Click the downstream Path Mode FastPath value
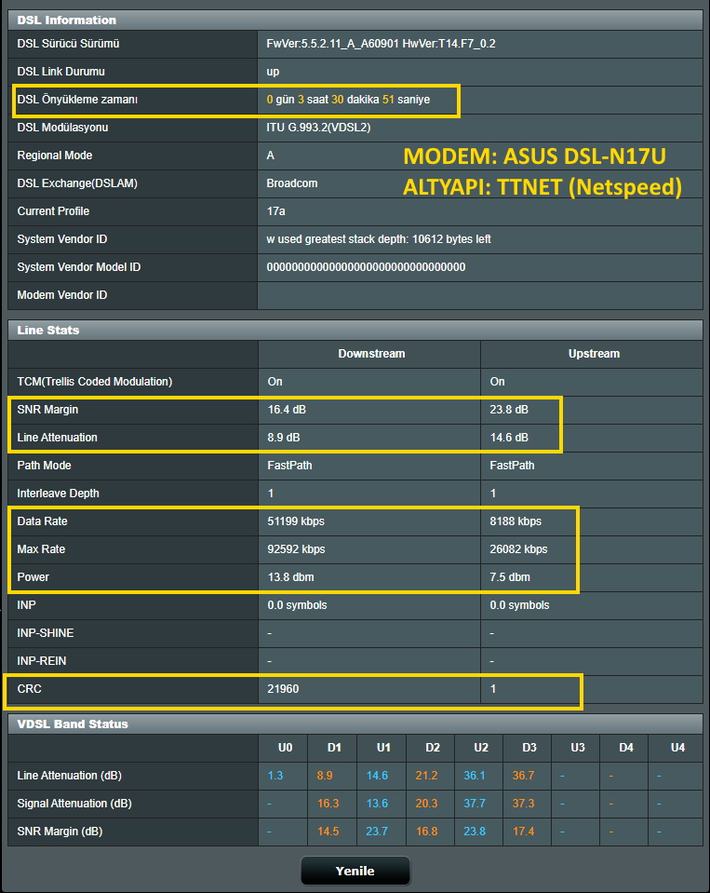This screenshot has height=893, width=710. click(289, 466)
